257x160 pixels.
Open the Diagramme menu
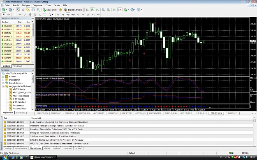point(37,5)
